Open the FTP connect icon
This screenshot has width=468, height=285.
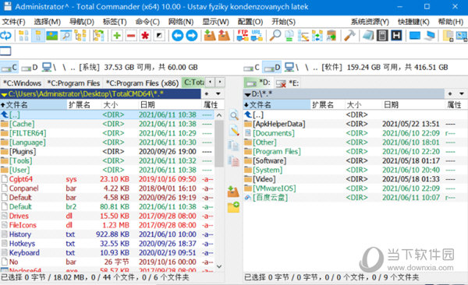point(243,36)
